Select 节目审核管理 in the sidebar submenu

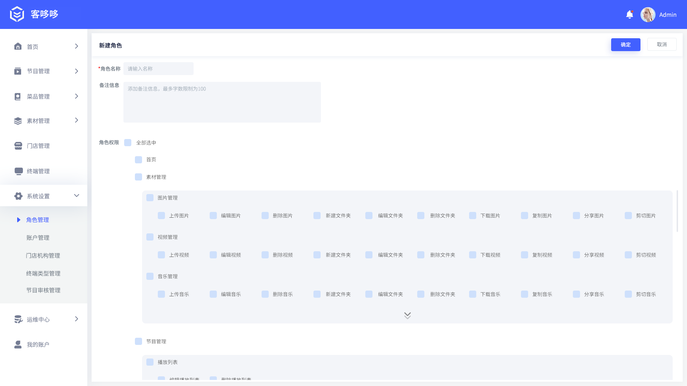(x=43, y=290)
